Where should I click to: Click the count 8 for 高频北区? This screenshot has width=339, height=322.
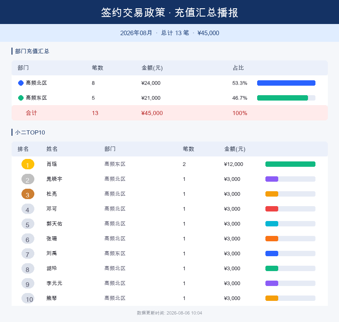93,83
